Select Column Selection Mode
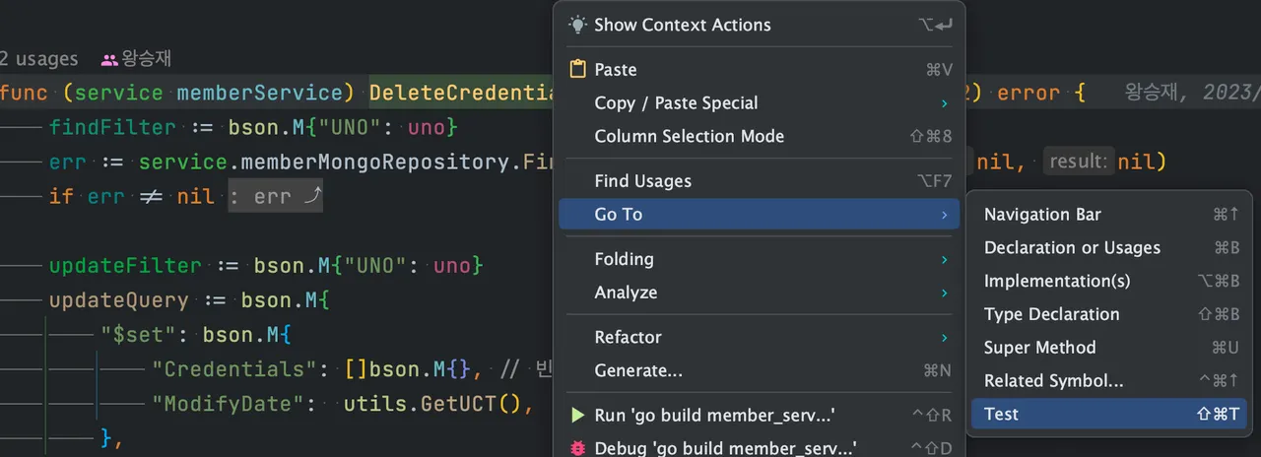 click(690, 137)
